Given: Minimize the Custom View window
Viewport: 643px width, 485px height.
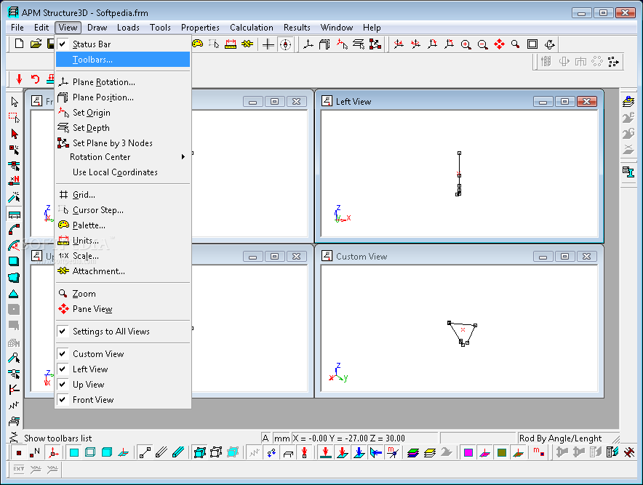Looking at the screenshot, I should [543, 256].
